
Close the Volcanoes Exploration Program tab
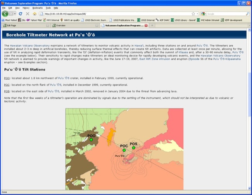click(x=146, y=26)
